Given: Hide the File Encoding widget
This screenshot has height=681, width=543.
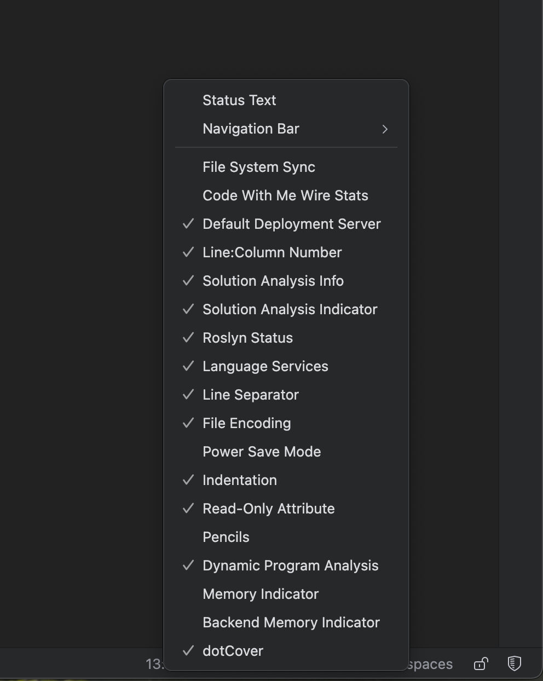Looking at the screenshot, I should (246, 424).
